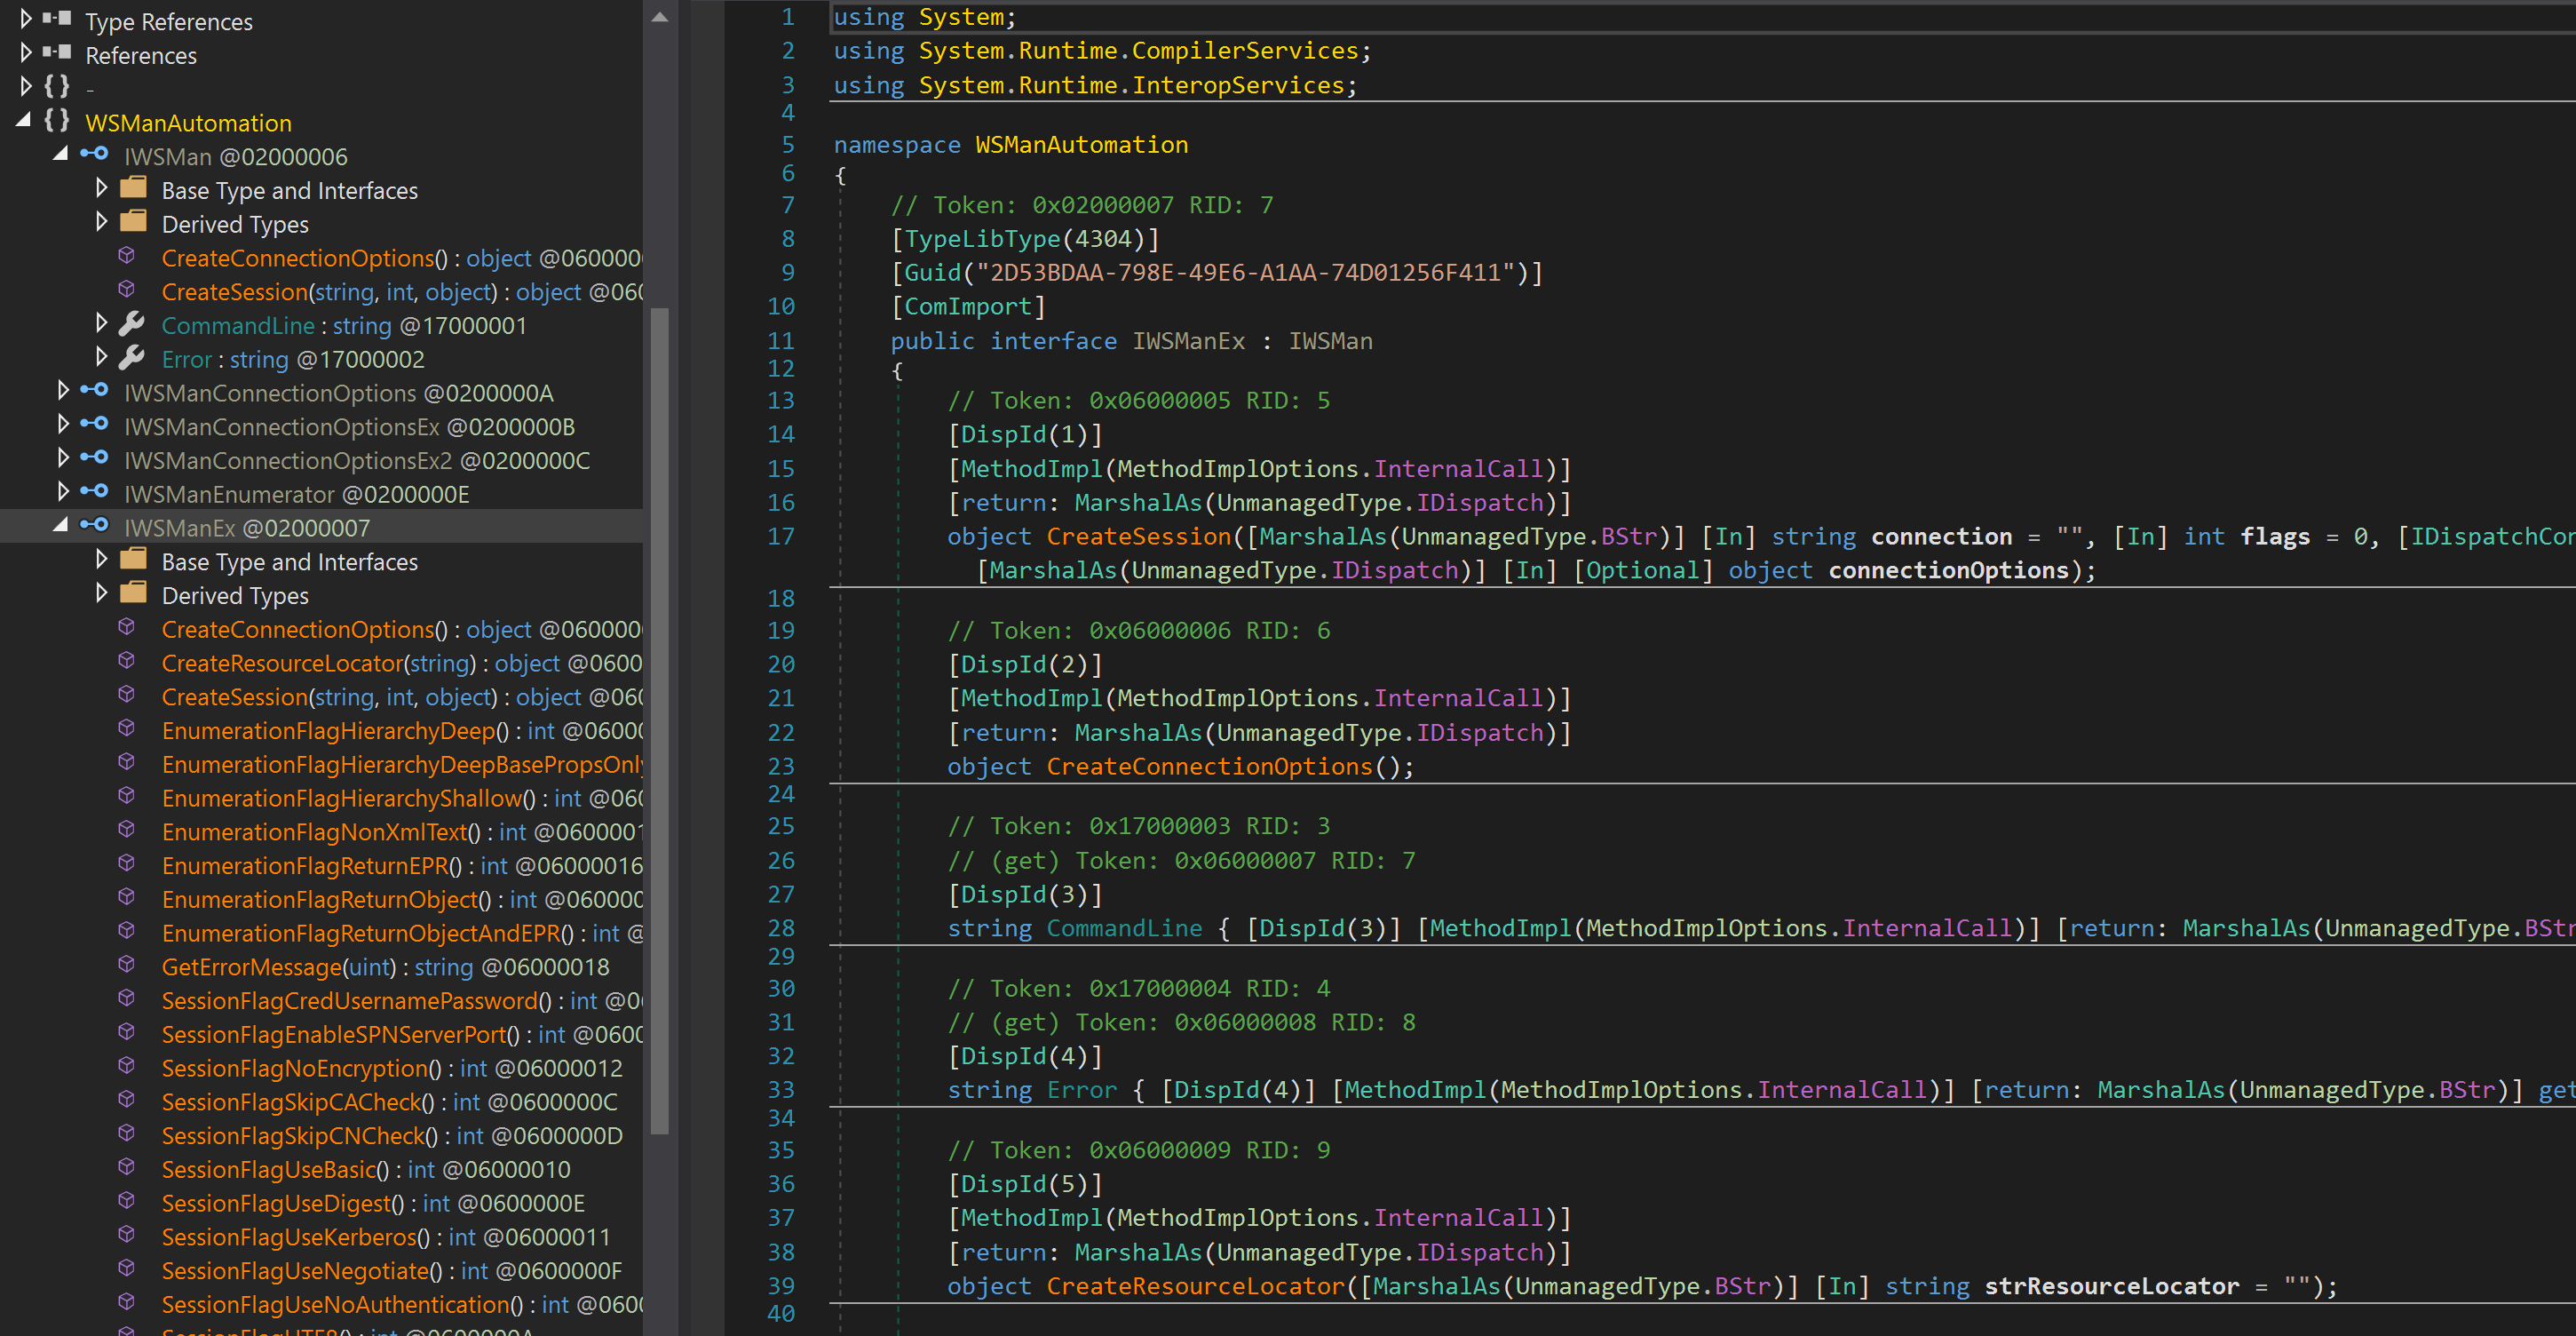The width and height of the screenshot is (2576, 1336).
Task: Collapse the IWSManEx interface node
Action: pyautogui.click(x=62, y=526)
